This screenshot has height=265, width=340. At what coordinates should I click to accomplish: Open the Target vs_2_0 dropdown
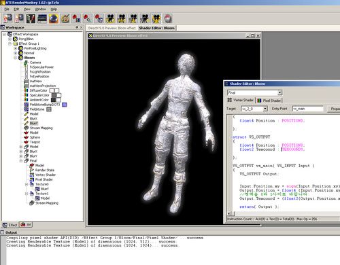(x=265, y=109)
